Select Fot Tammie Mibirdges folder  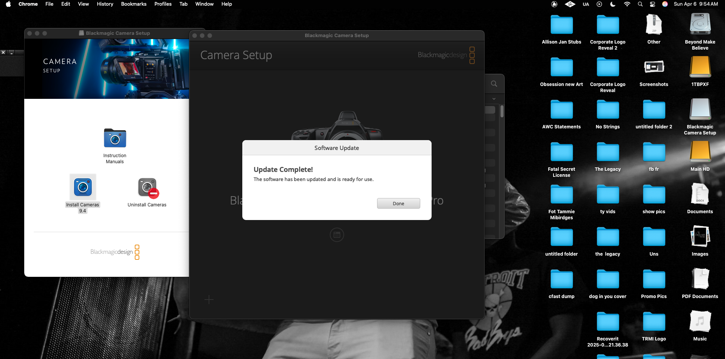tap(561, 195)
